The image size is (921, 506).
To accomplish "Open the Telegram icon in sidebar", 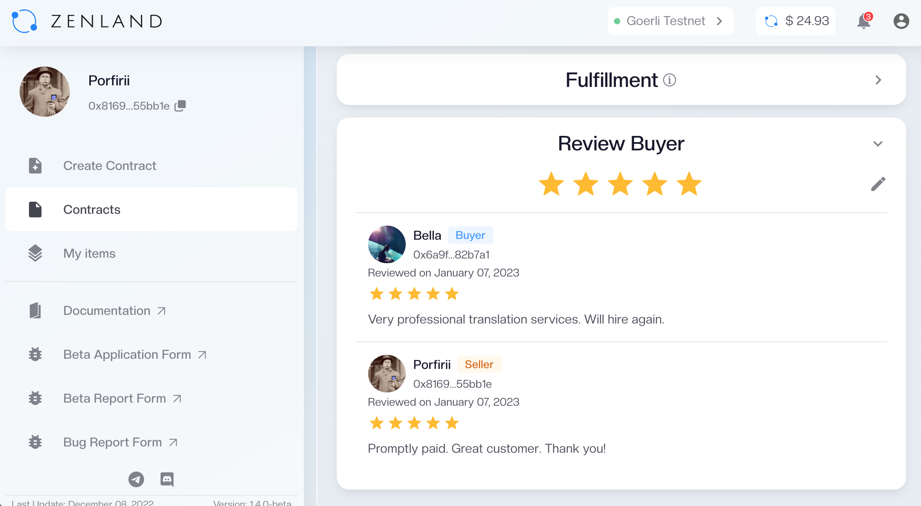I will point(136,479).
